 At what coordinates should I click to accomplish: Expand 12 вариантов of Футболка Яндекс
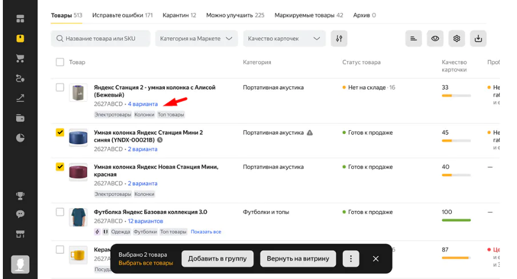tap(146, 221)
